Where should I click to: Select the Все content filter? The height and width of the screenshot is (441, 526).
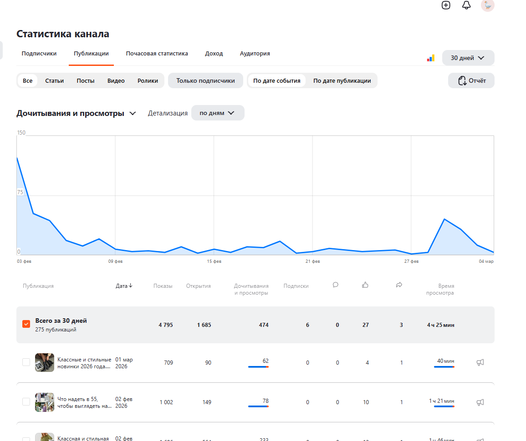[27, 81]
